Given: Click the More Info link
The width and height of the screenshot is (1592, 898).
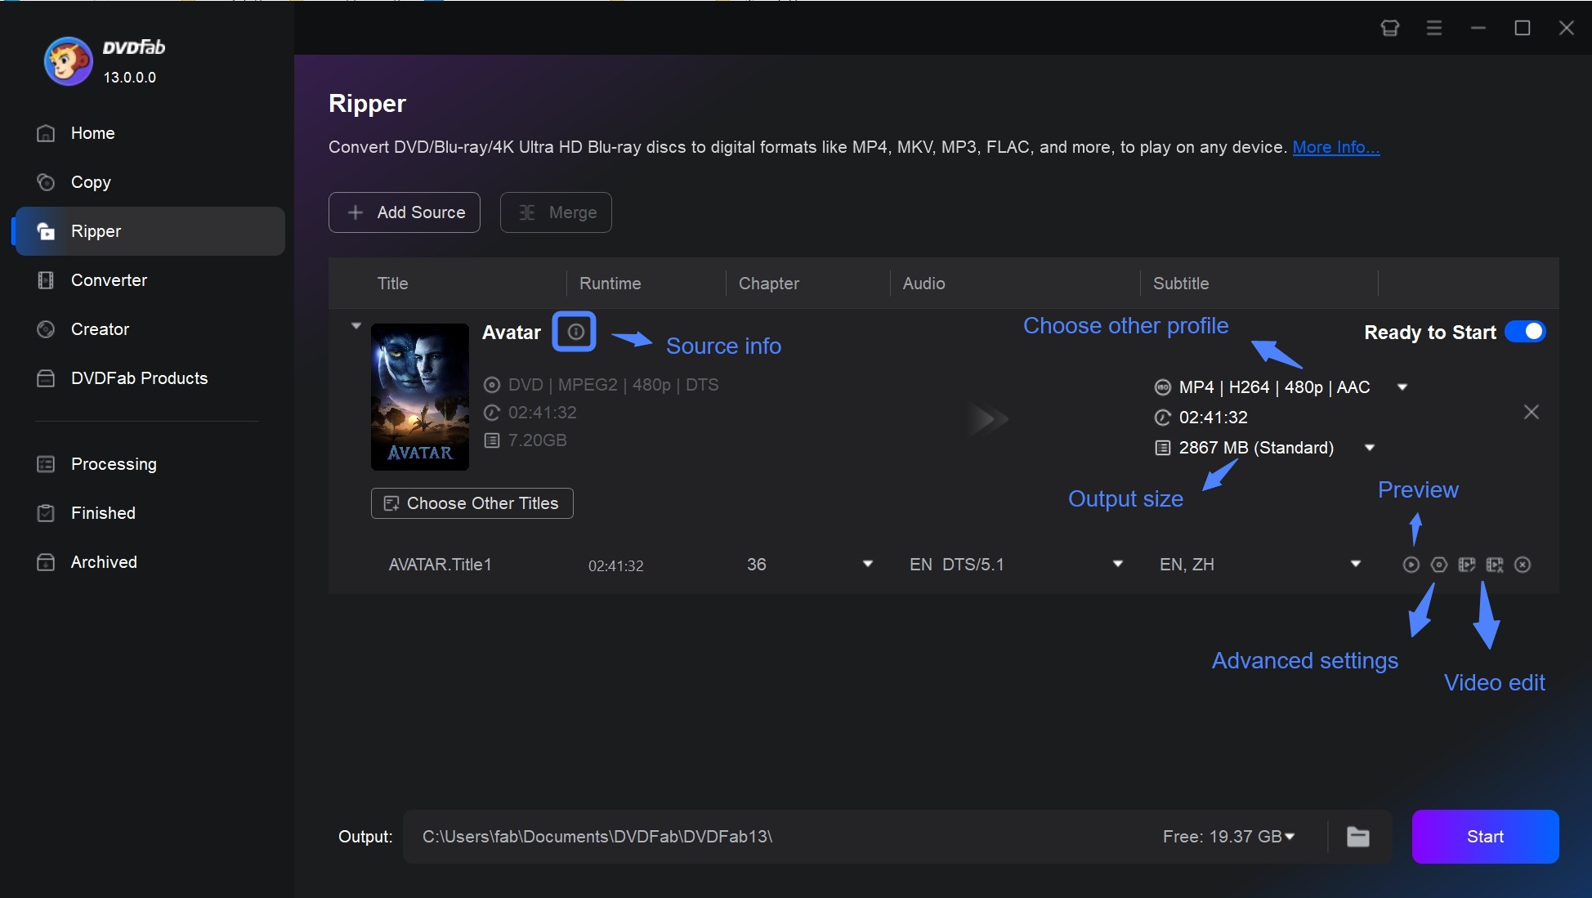Looking at the screenshot, I should point(1334,145).
